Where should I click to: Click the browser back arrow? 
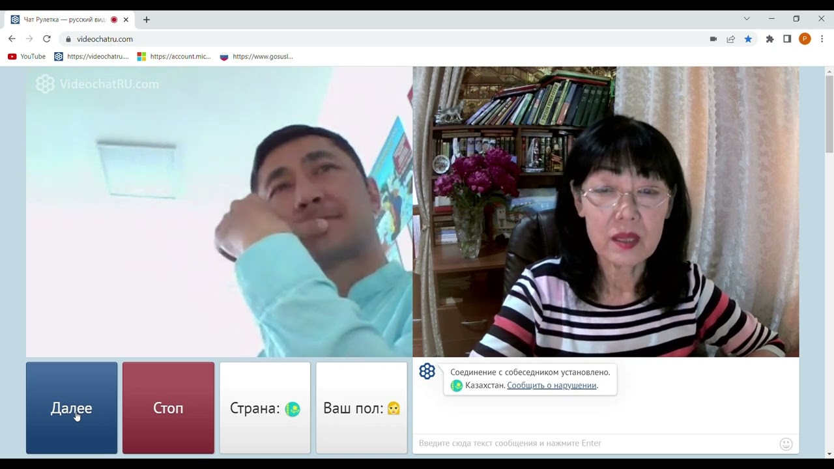point(12,39)
